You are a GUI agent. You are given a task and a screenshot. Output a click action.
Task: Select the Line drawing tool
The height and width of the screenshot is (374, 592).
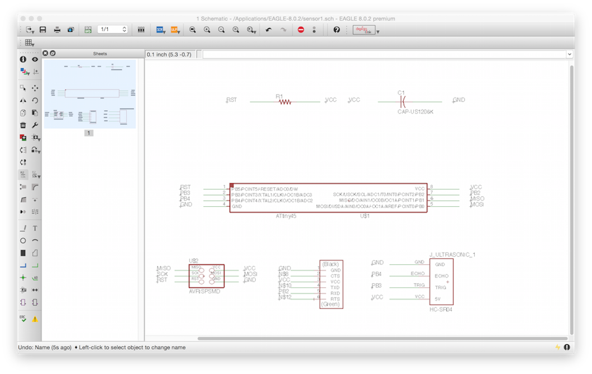pos(23,228)
